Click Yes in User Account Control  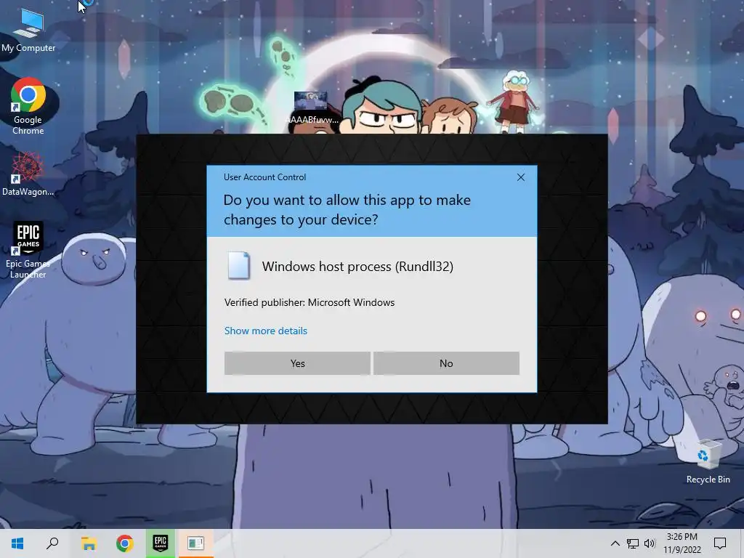point(297,363)
